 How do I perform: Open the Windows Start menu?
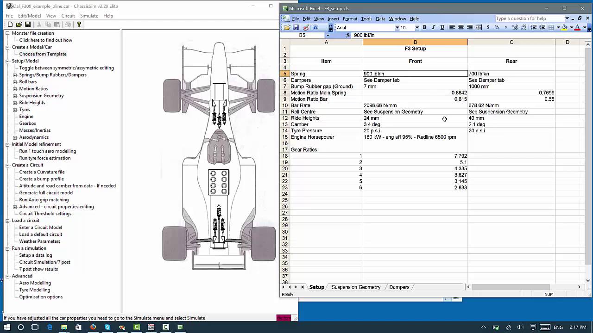click(7, 327)
